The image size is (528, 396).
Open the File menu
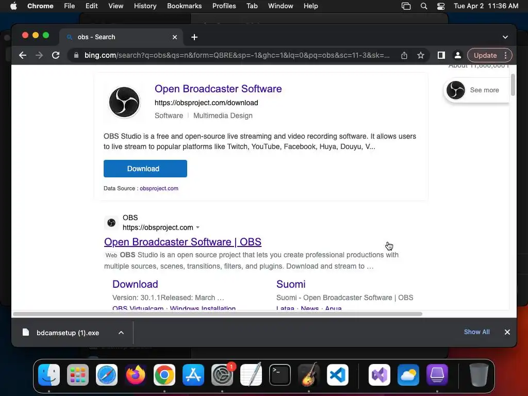click(70, 6)
